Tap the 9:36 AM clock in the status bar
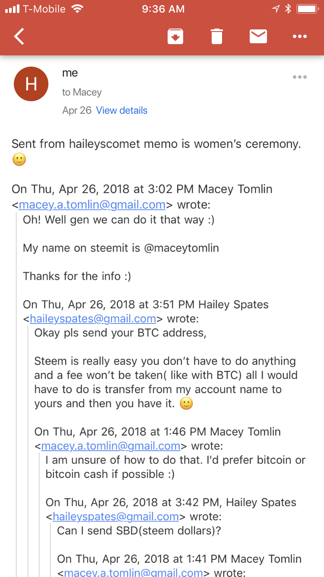Image resolution: width=324 pixels, height=577 pixels. click(x=163, y=9)
